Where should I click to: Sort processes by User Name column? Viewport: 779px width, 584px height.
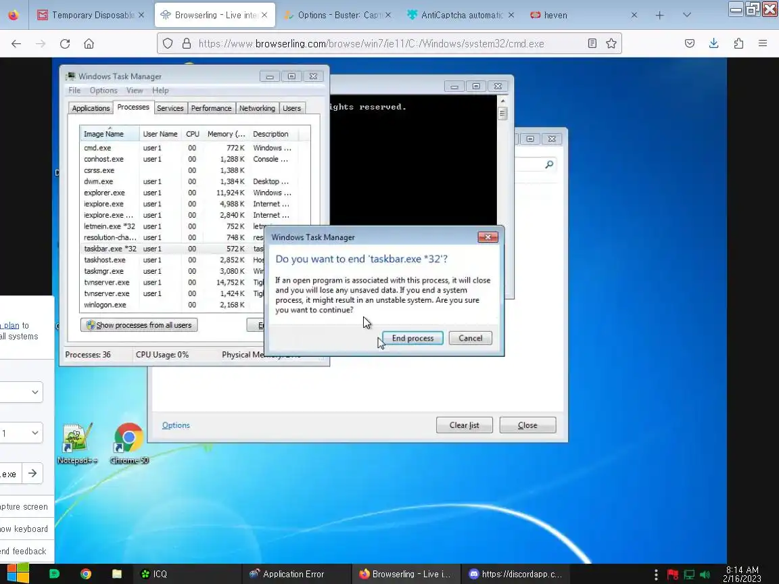click(x=160, y=134)
